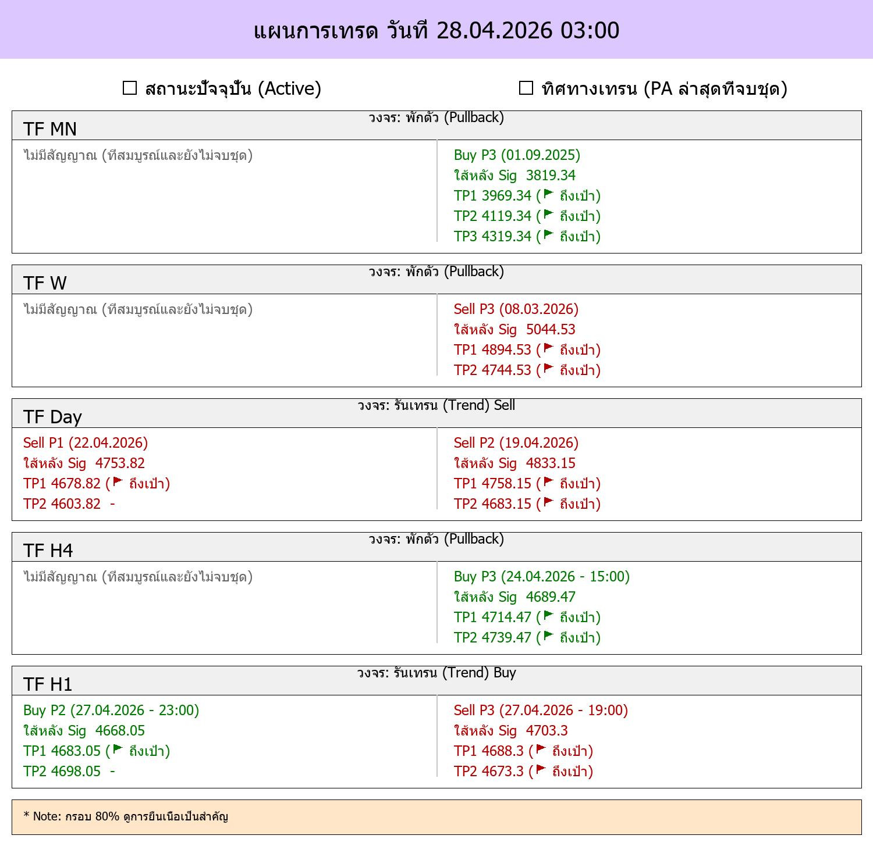Click Sell P3 (08.03.2026) signal line
The width and height of the screenshot is (873, 846).
click(x=516, y=309)
